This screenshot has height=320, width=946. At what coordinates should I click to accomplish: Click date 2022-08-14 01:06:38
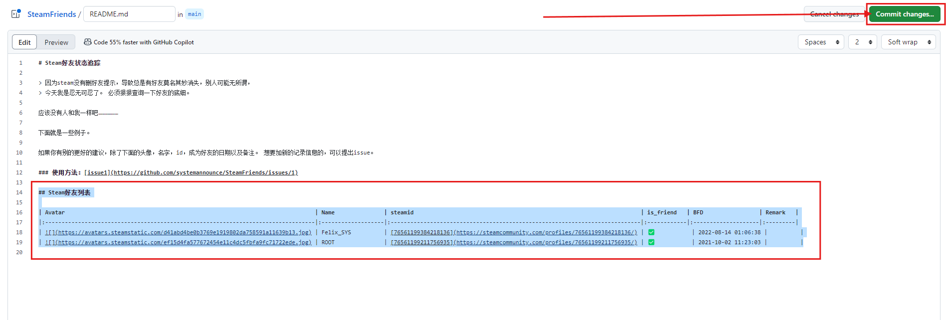(x=730, y=232)
